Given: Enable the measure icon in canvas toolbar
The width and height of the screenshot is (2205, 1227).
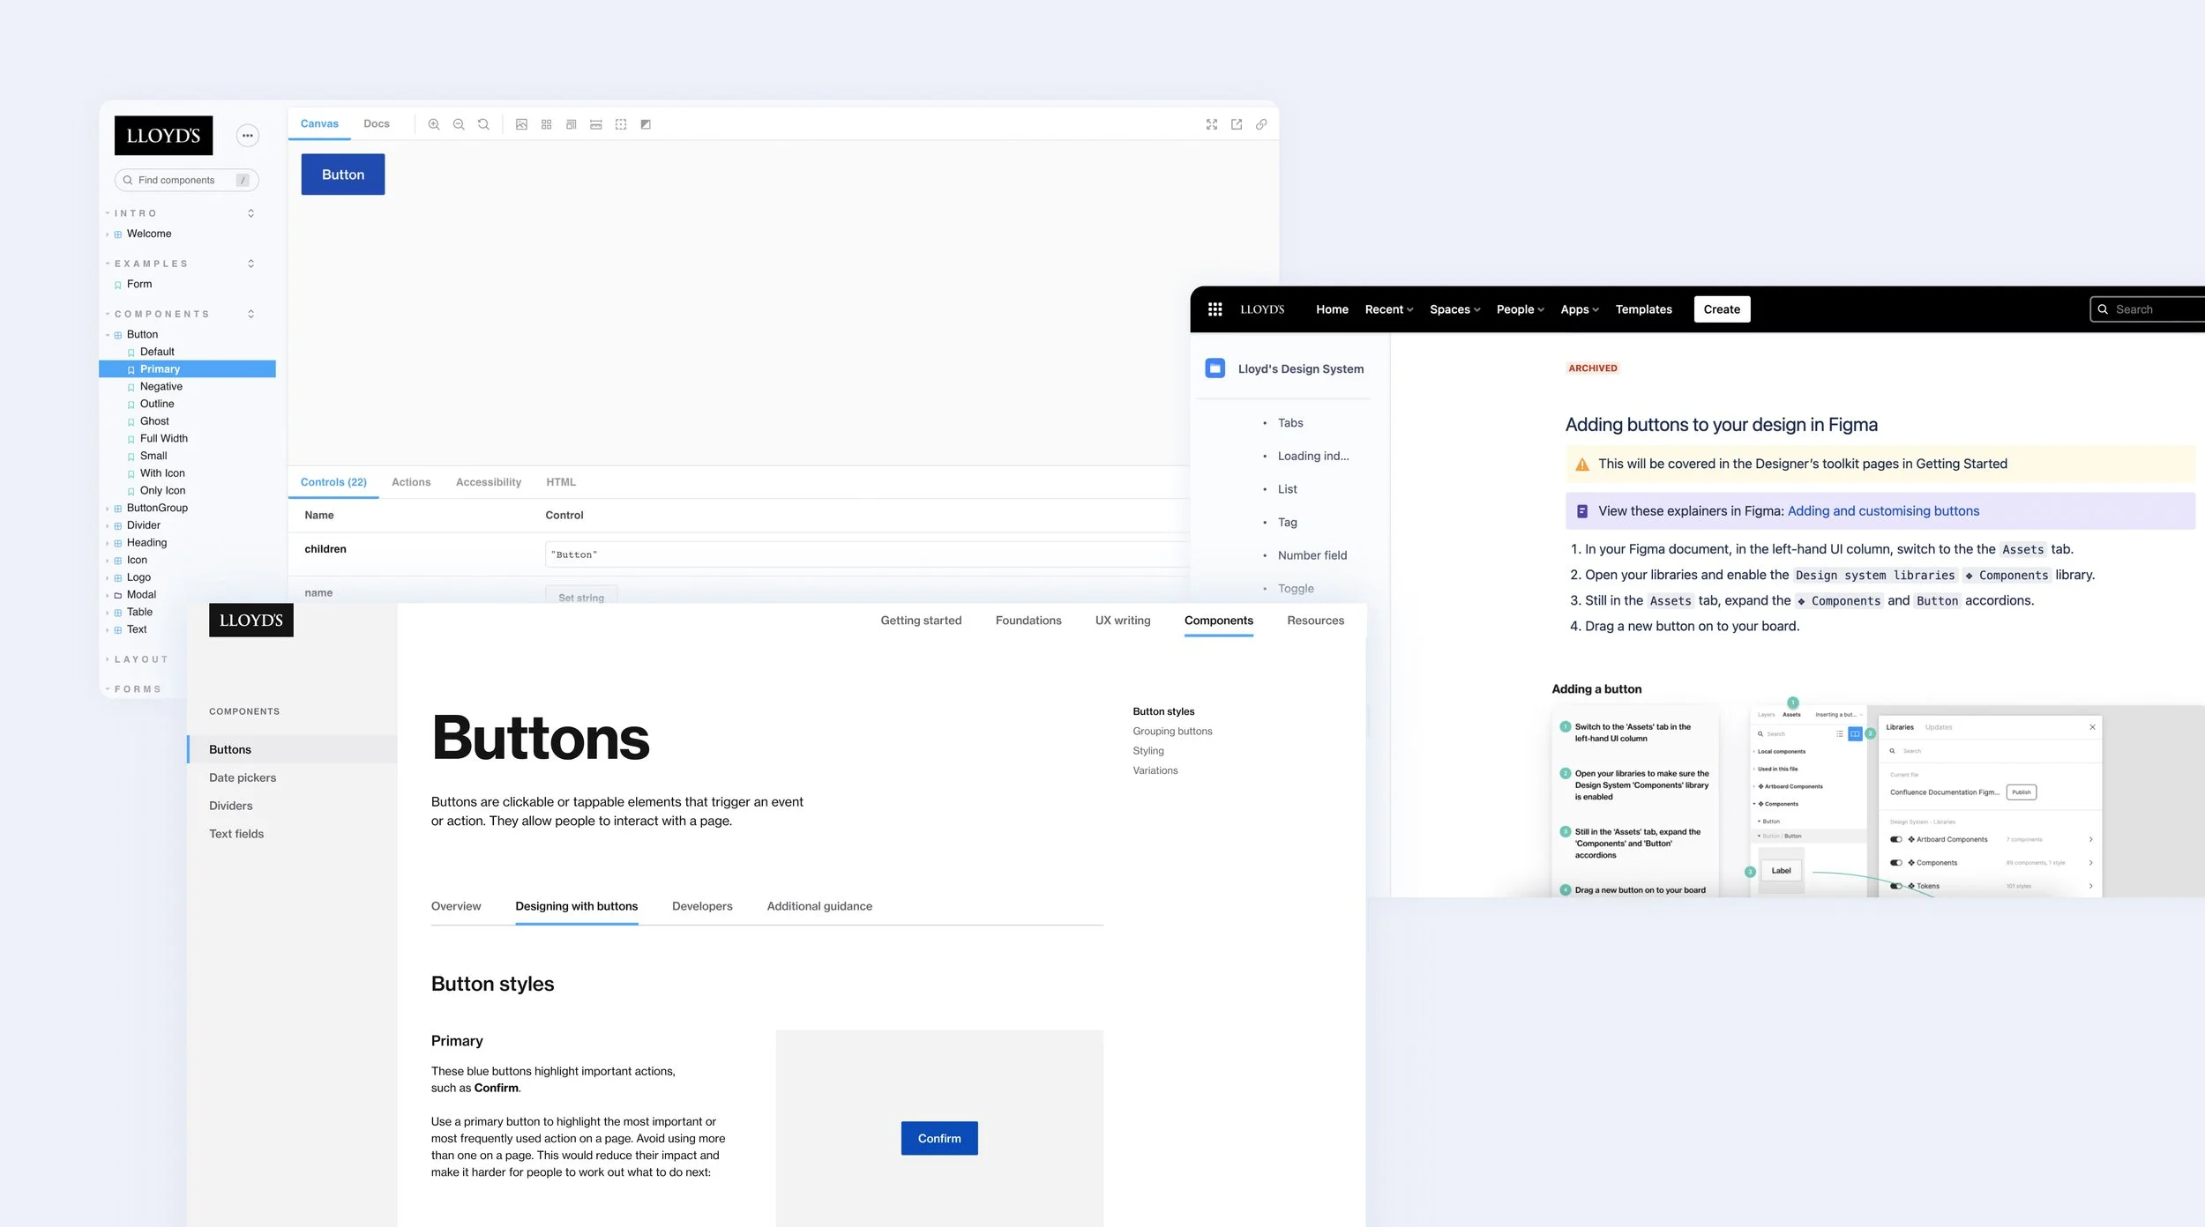Looking at the screenshot, I should pos(596,124).
